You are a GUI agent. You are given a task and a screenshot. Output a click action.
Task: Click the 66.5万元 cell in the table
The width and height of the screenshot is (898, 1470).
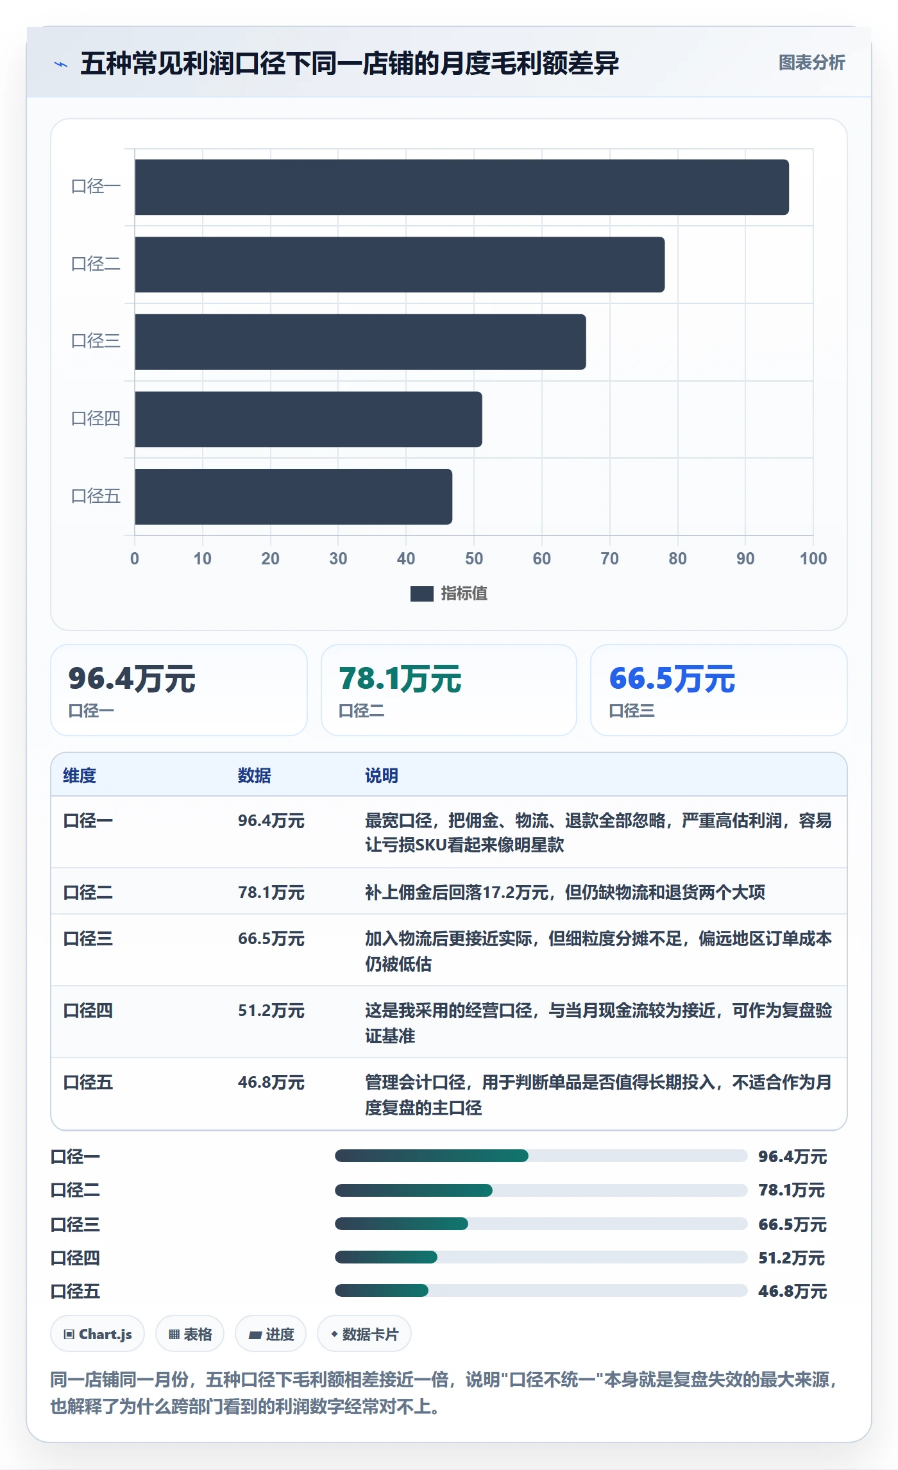(x=271, y=939)
